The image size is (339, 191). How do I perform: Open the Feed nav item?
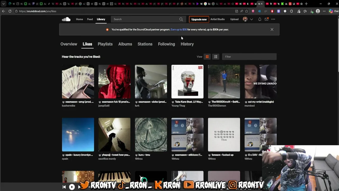click(90, 19)
